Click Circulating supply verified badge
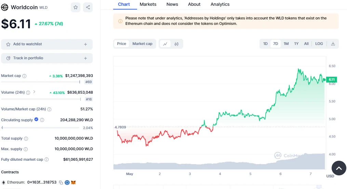The image size is (347, 189). 36,120
